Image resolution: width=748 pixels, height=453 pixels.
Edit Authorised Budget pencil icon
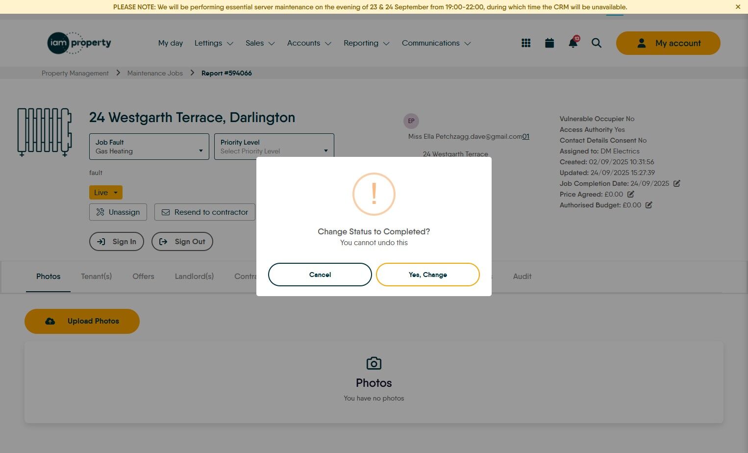click(649, 205)
